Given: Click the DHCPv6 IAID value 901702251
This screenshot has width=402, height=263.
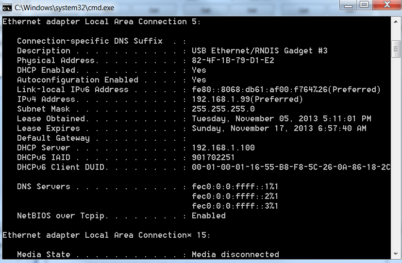Looking at the screenshot, I should coord(213,157).
